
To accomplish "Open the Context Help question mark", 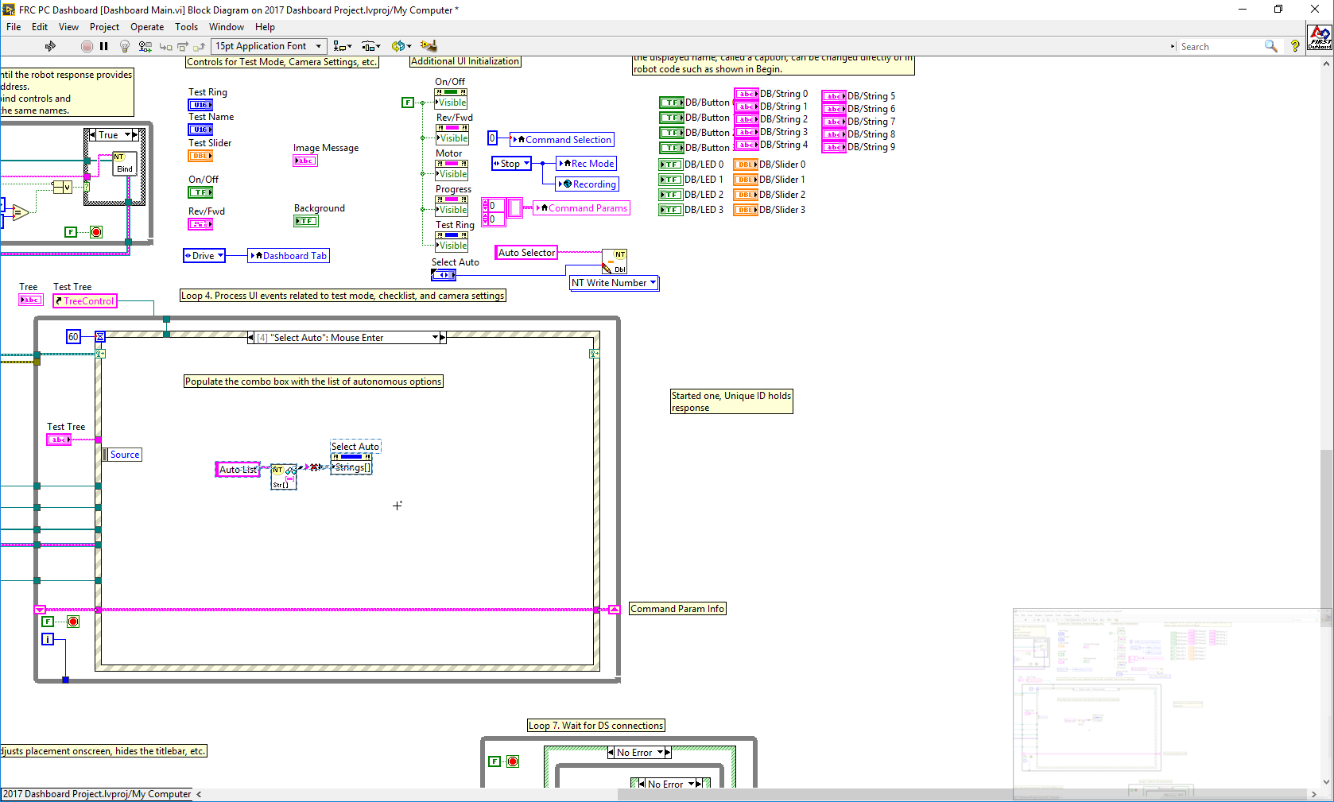I will (1295, 46).
